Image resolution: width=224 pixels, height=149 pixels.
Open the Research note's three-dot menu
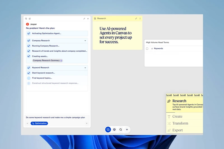[x=140, y=18]
